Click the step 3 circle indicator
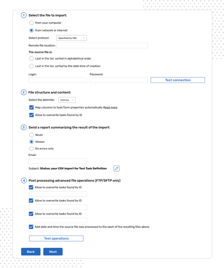This screenshot has height=268, width=224. coord(24,127)
